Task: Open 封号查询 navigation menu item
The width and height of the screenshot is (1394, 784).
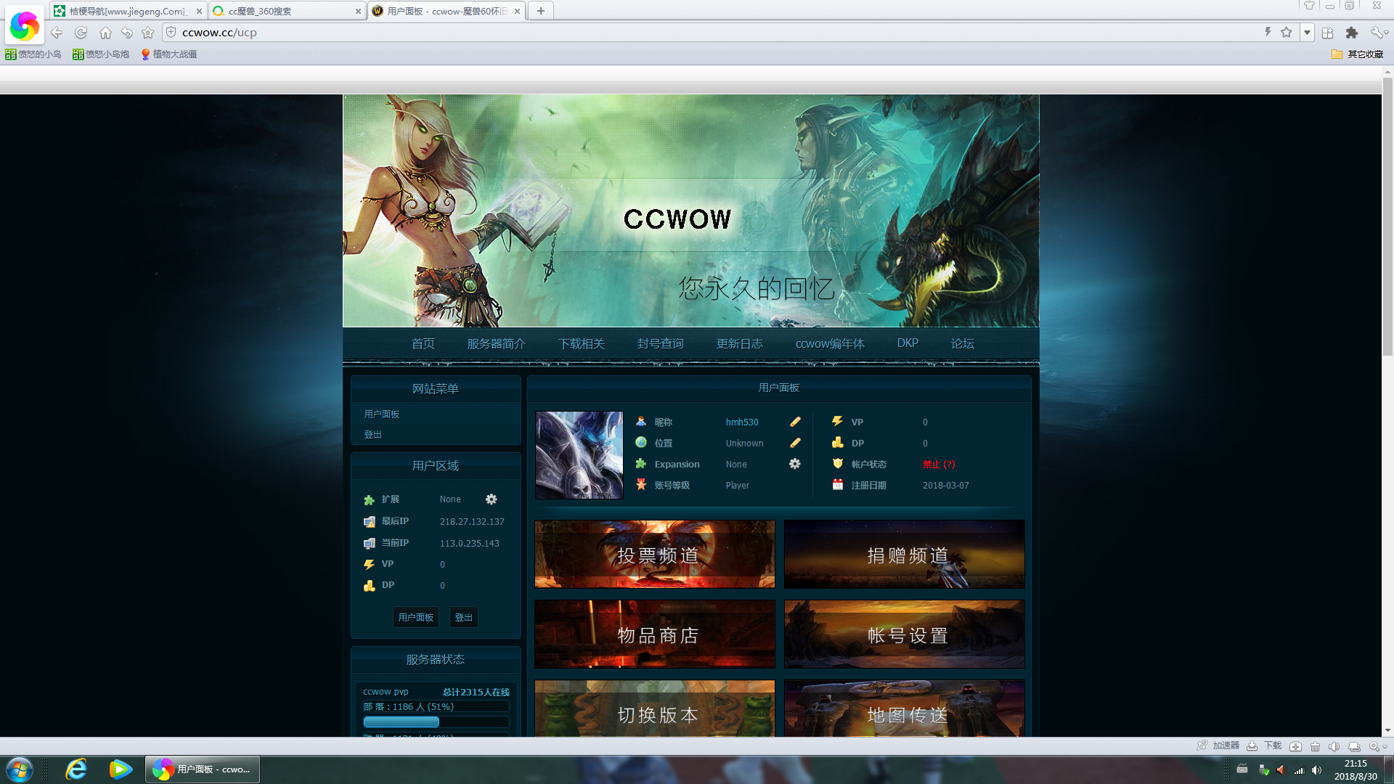Action: 660,343
